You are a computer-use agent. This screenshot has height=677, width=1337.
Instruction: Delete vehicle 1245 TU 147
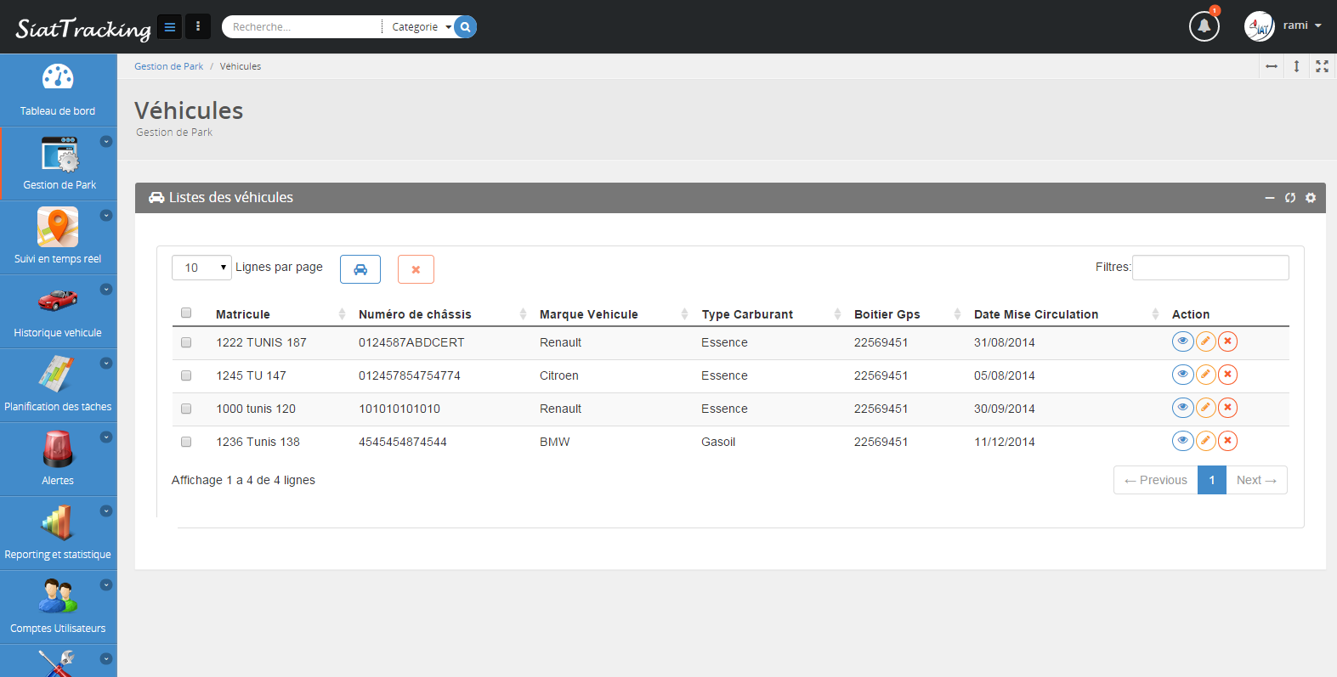tap(1227, 375)
